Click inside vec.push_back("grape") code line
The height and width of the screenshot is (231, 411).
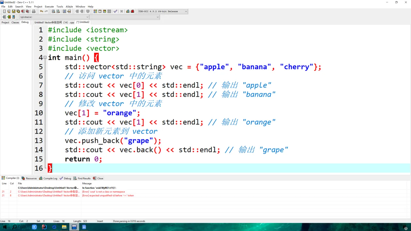coord(113,141)
